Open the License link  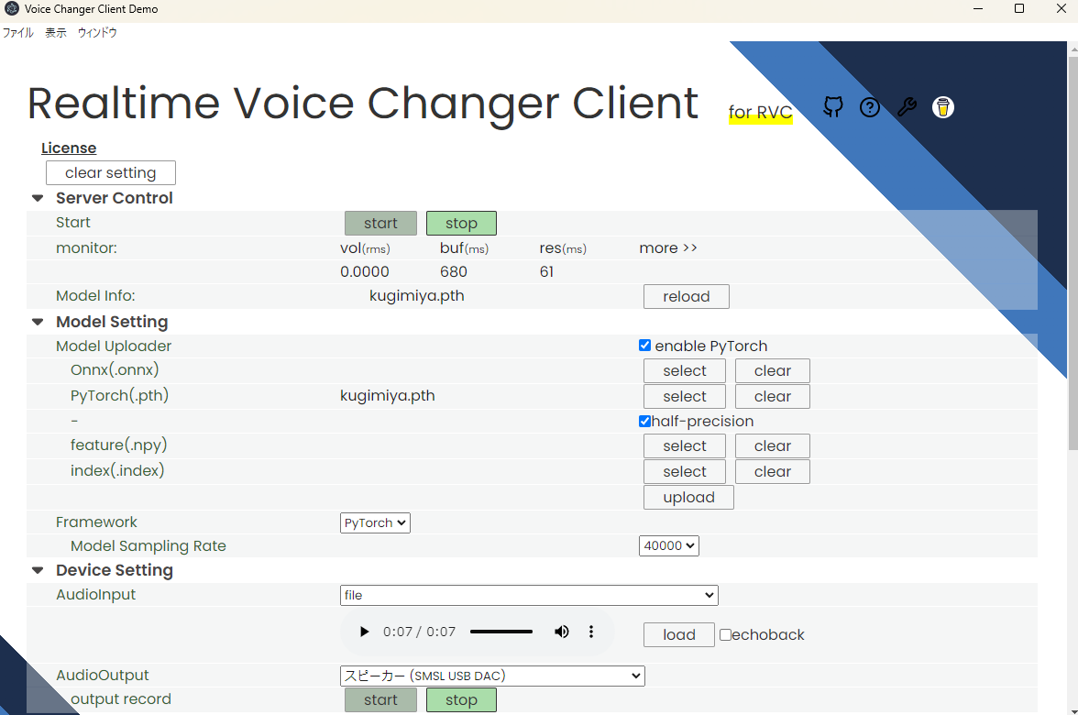point(69,148)
